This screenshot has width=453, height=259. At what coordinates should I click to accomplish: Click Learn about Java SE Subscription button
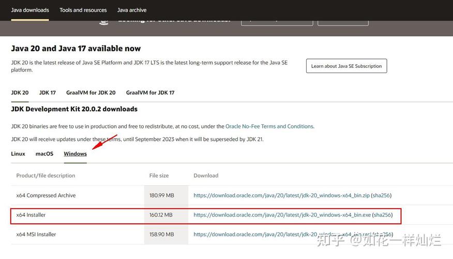(346, 66)
